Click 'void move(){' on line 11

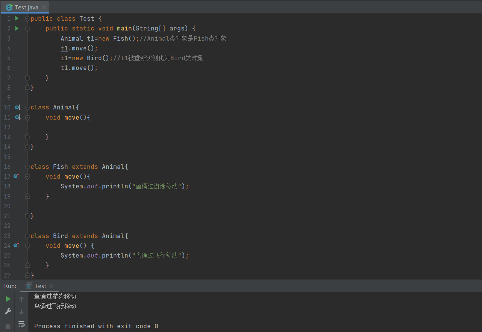[68, 117]
